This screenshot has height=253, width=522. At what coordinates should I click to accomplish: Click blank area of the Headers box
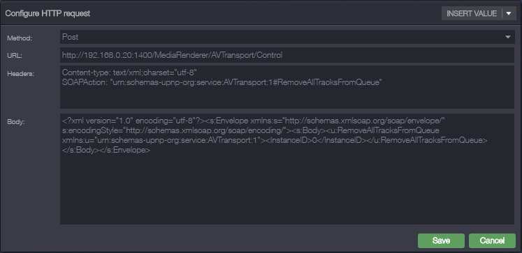coord(287,98)
